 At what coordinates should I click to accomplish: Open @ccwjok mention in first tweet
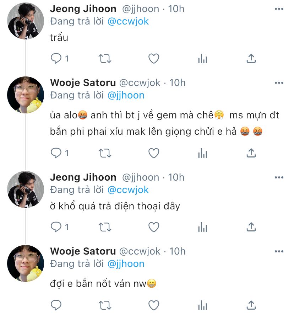pyautogui.click(x=128, y=21)
